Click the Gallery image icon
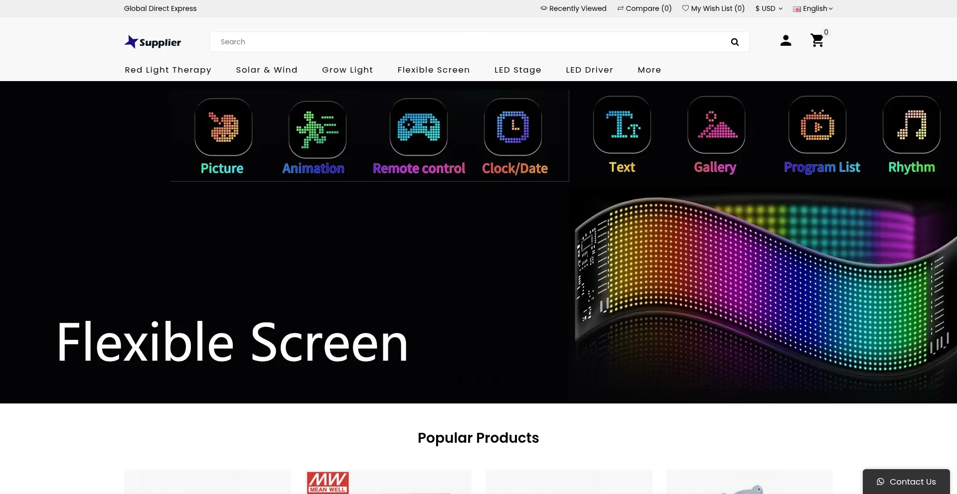Image resolution: width=957 pixels, height=494 pixels. [716, 125]
